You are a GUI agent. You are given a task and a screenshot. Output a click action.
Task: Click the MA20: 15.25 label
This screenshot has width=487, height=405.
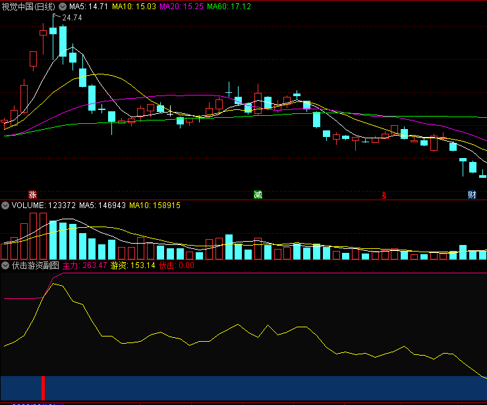tap(181, 7)
